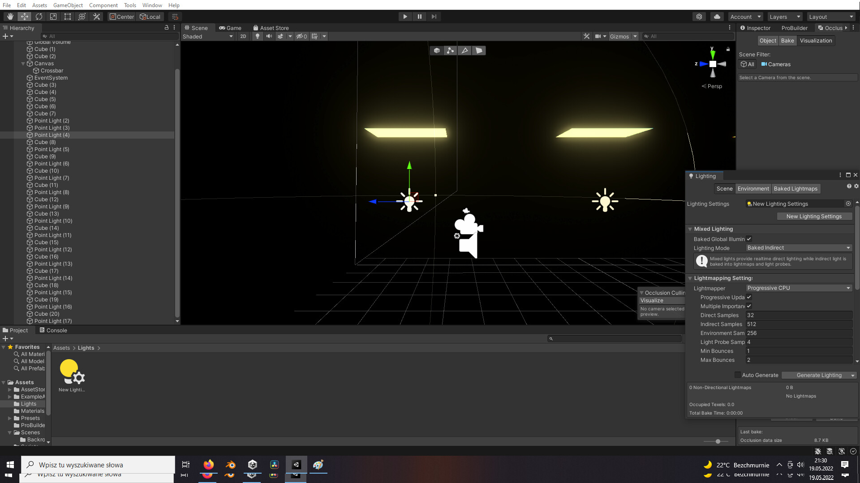Uncheck Progressive Updates checkbox
Image resolution: width=860 pixels, height=483 pixels.
(749, 297)
